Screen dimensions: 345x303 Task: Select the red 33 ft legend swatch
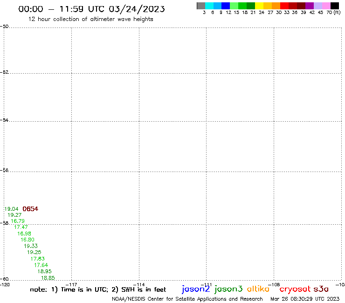(x=284, y=6)
